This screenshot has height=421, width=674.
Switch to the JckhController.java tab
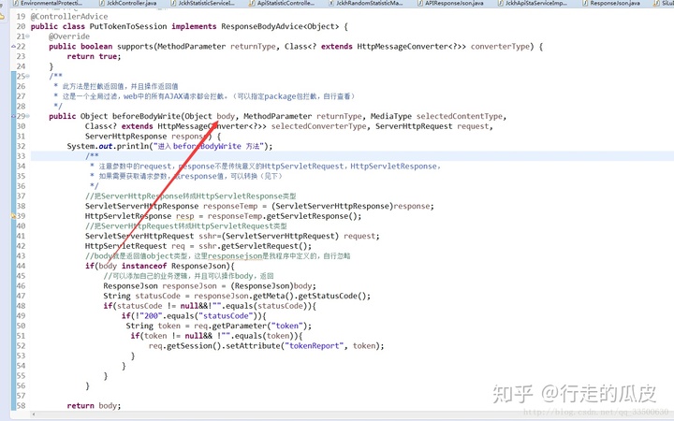coord(132,3)
